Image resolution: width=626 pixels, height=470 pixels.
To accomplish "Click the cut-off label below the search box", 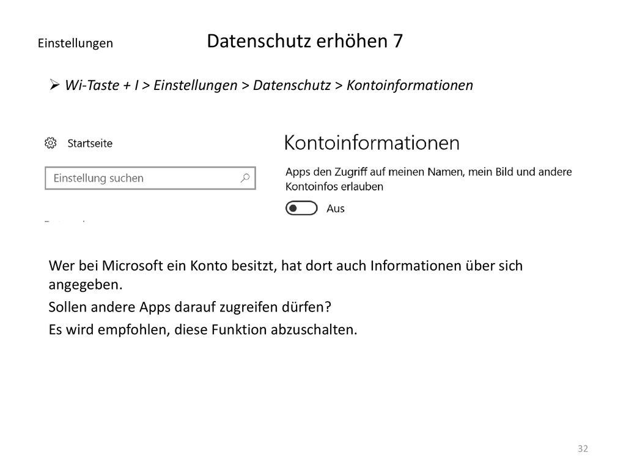I will 65,220.
